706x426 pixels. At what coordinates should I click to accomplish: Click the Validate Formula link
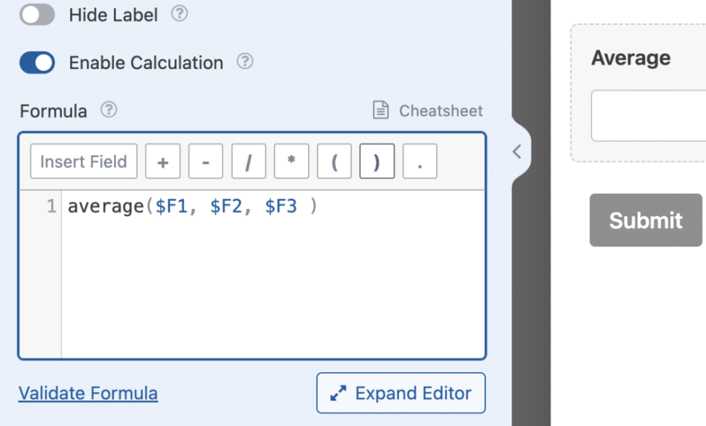click(88, 393)
